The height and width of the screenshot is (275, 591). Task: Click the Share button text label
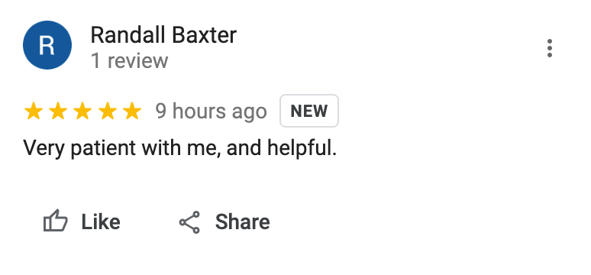[242, 222]
